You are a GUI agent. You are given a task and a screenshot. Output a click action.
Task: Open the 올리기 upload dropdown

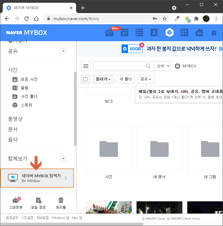103,79
